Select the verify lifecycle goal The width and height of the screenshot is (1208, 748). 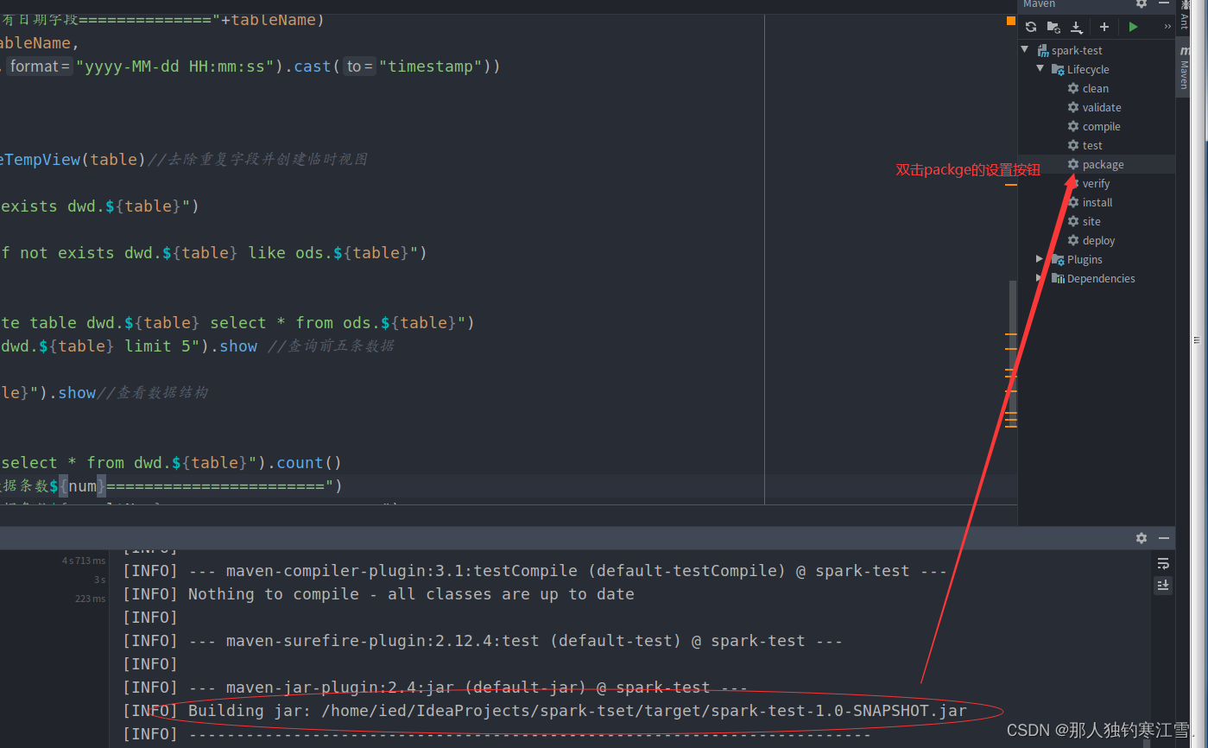pyautogui.click(x=1096, y=183)
